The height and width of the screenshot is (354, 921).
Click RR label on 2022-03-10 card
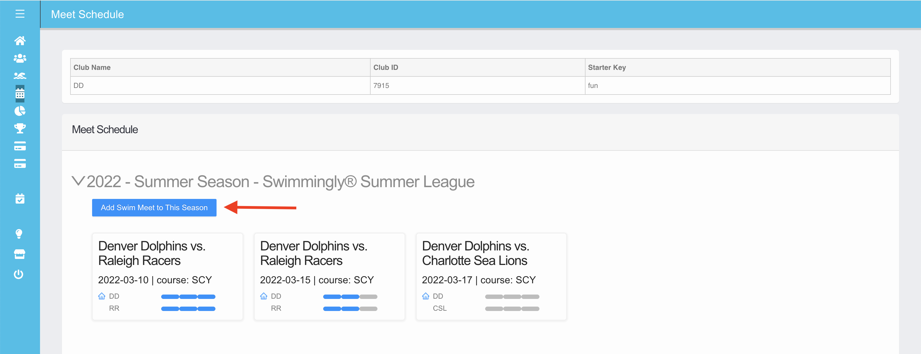[114, 308]
